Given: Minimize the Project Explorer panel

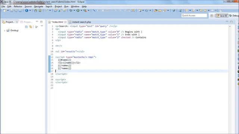Looking at the screenshot, I should (37, 22).
